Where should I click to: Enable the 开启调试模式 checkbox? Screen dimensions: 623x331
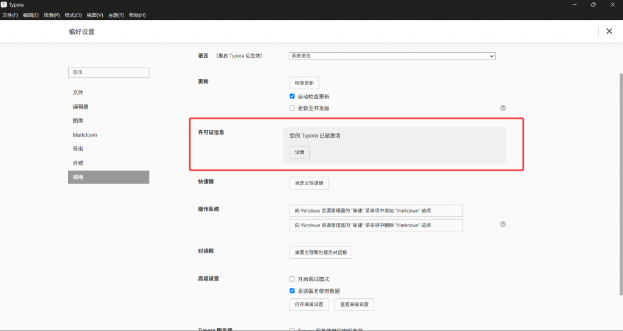(x=292, y=279)
